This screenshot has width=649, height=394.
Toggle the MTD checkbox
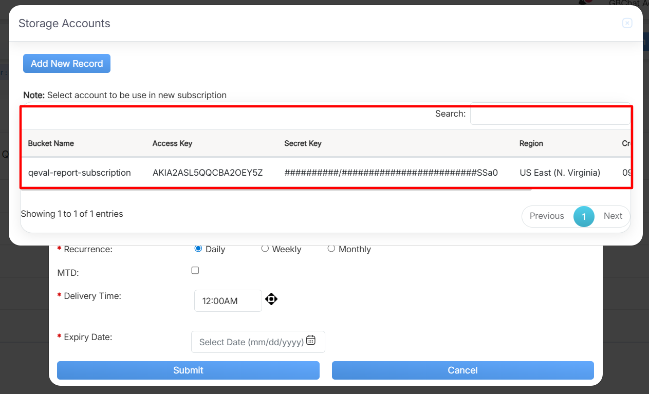tap(195, 270)
